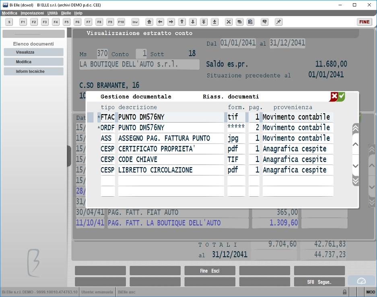The image size is (377, 297).
Task: Click the Modifica button under Elenco documenti
Action: click(x=34, y=62)
